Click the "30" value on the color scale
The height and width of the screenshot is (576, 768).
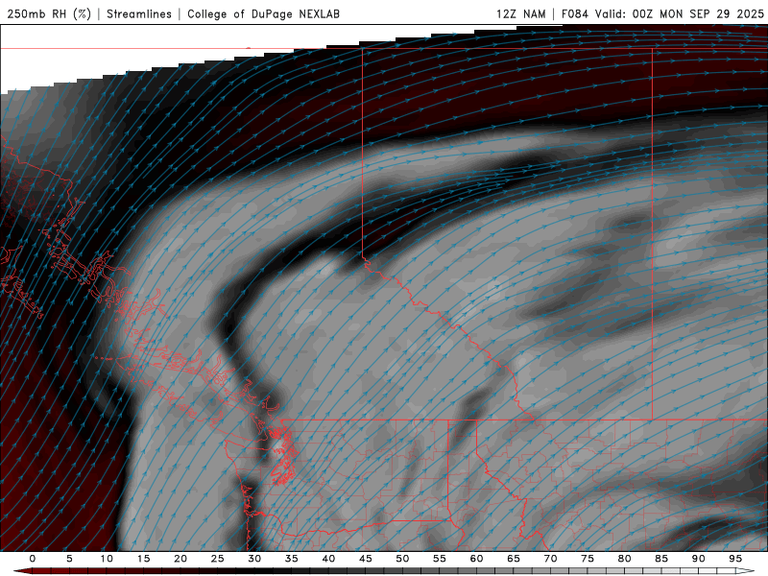(x=254, y=559)
